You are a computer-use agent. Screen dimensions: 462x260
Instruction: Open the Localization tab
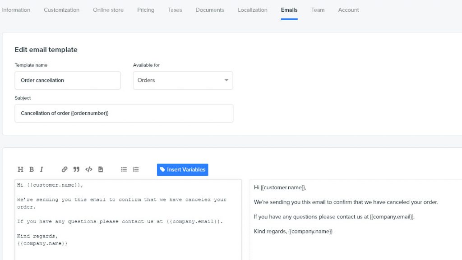(x=253, y=10)
